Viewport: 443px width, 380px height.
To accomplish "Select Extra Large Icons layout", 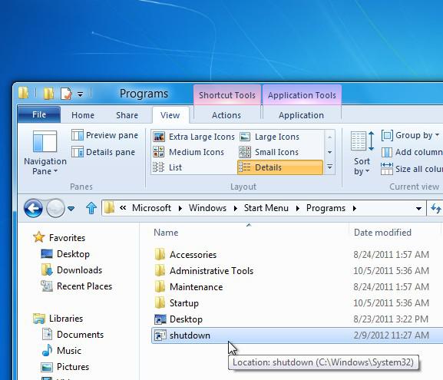I will pos(193,137).
